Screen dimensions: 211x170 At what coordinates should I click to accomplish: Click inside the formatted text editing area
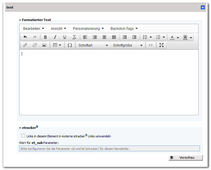click(109, 82)
